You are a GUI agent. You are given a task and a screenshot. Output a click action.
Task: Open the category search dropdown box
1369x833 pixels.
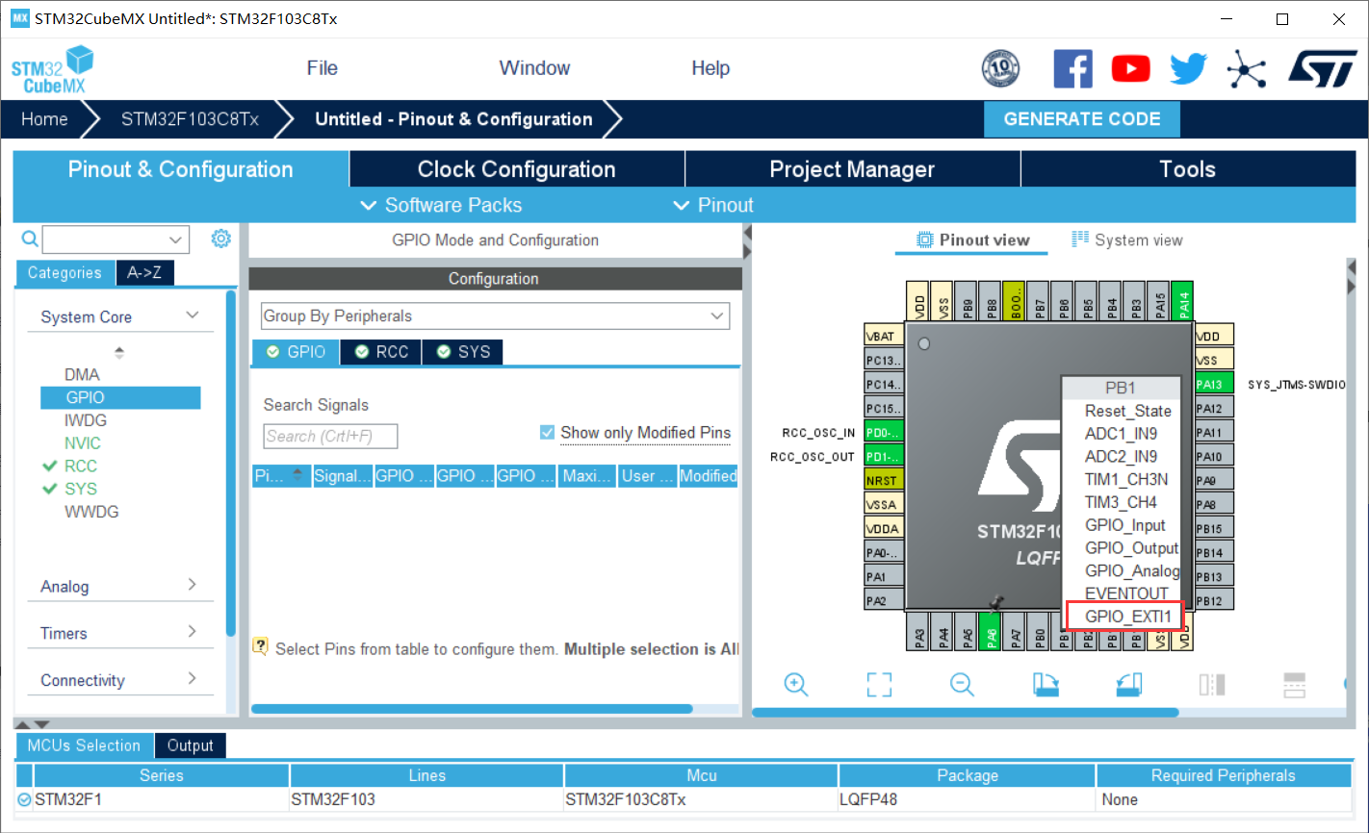tap(116, 239)
